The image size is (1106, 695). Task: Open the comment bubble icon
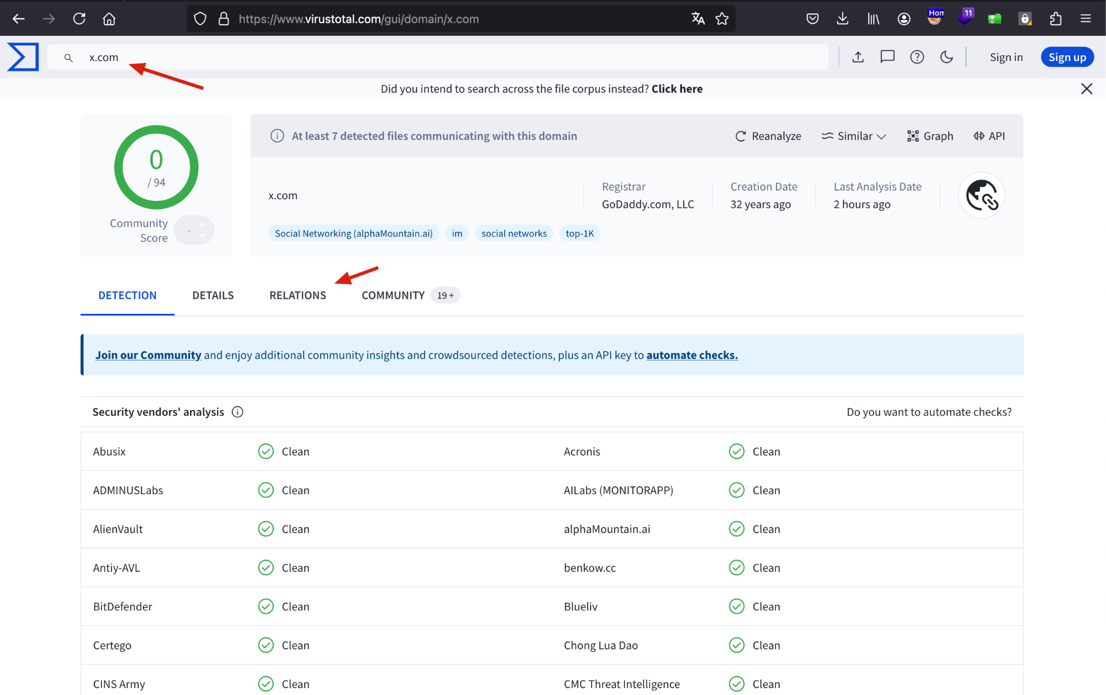[x=887, y=57]
